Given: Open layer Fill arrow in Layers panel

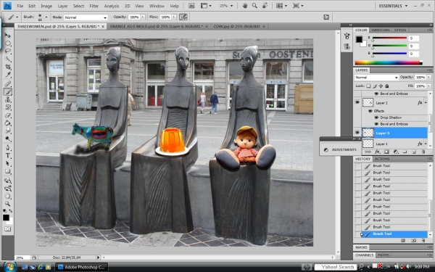Looking at the screenshot, I should click(429, 86).
